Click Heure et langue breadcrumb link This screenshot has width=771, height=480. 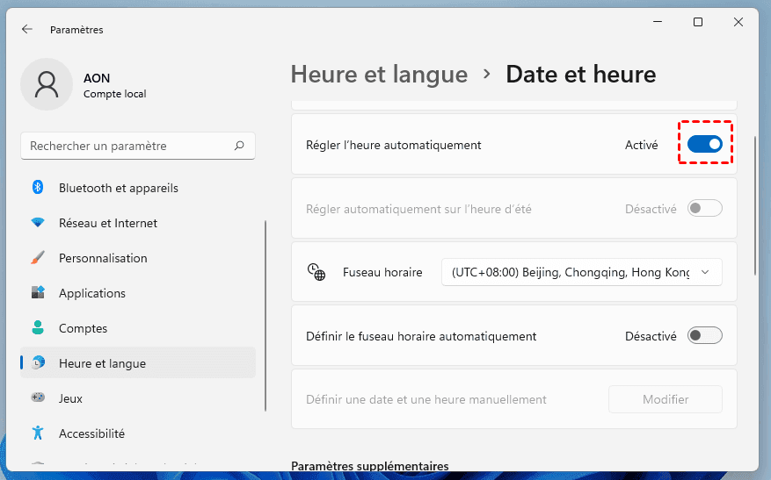379,75
